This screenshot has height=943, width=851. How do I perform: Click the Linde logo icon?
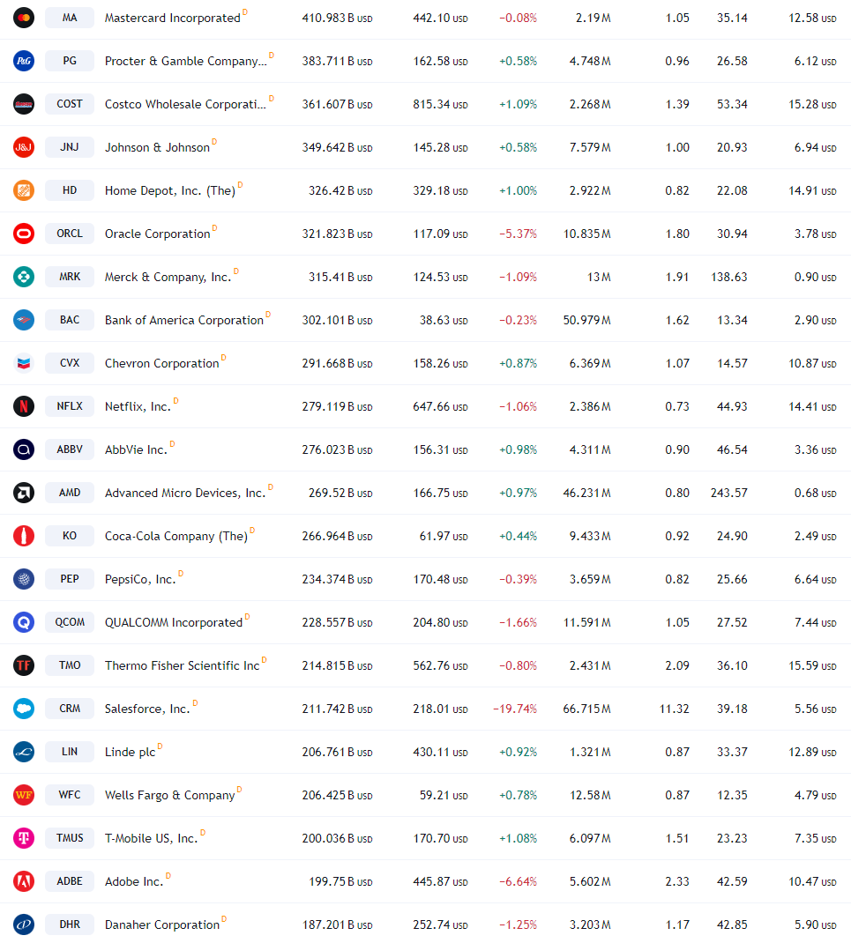(x=24, y=752)
